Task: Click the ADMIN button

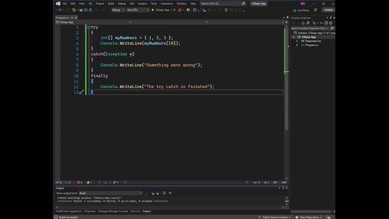Action: 328,10
